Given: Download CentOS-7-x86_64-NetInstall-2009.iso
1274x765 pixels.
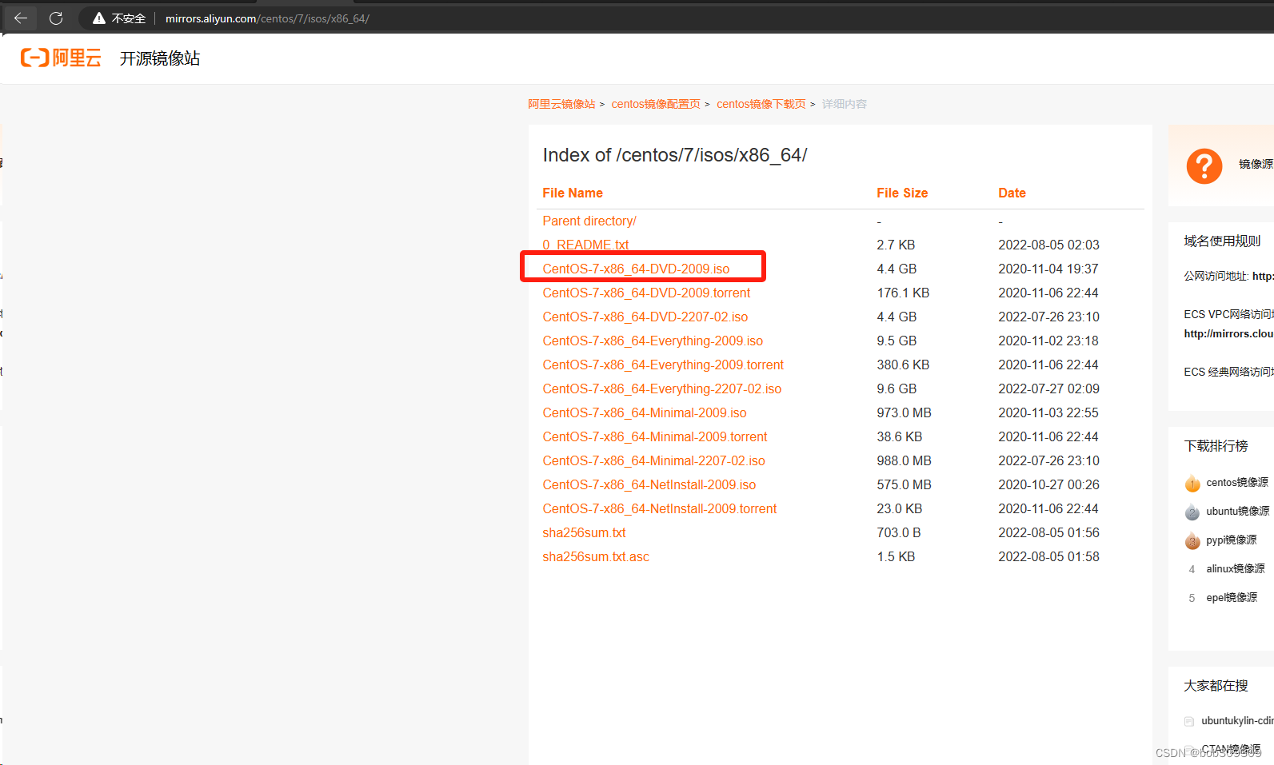Looking at the screenshot, I should [x=649, y=484].
